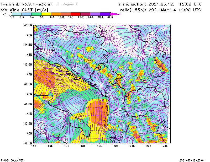Click the 22E longitude label

[149, 146]
